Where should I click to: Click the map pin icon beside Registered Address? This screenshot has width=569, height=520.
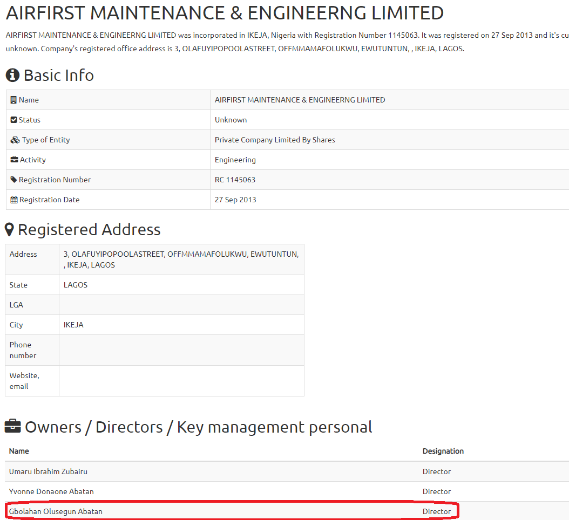[9, 230]
